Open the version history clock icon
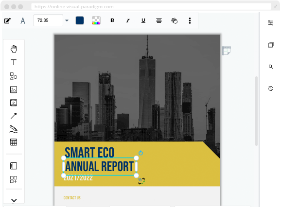The height and width of the screenshot is (211, 281). pyautogui.click(x=271, y=88)
